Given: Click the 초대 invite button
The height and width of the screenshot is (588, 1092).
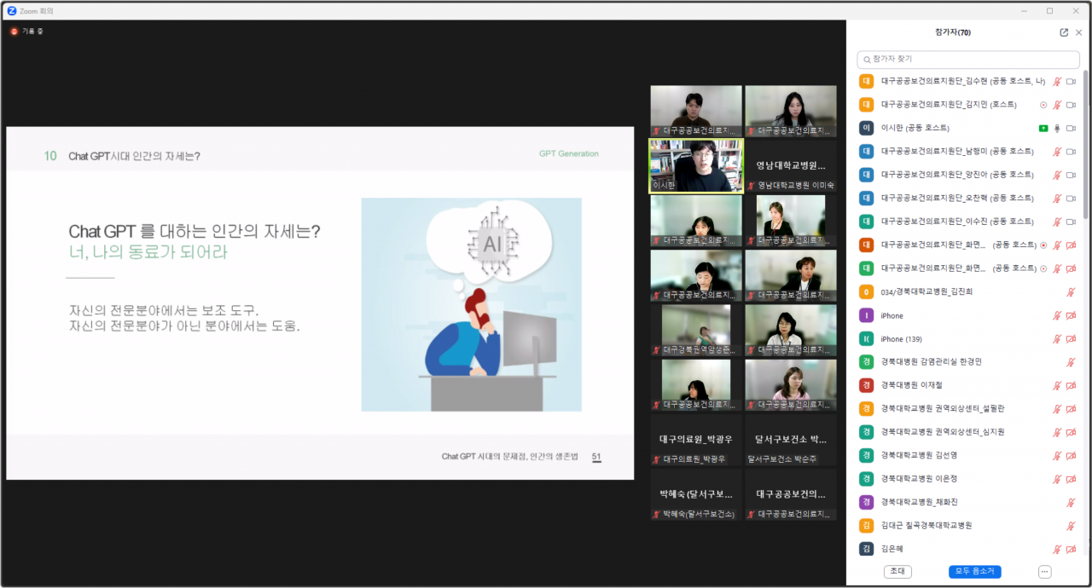Looking at the screenshot, I should pos(897,572).
